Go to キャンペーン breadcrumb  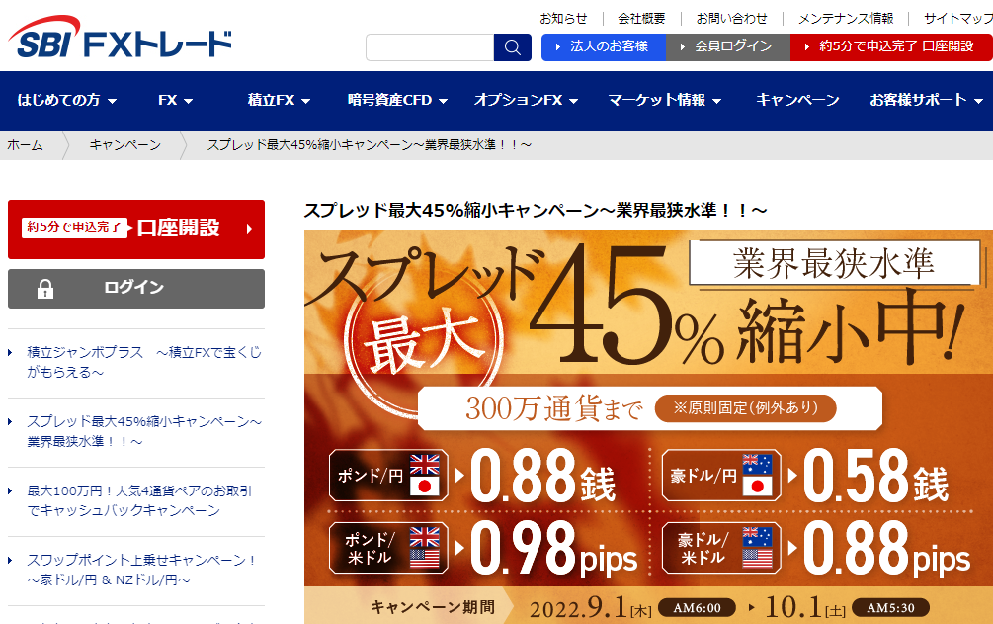point(124,145)
